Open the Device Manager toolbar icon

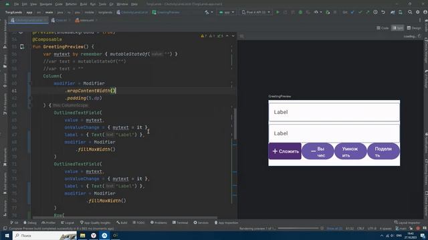coord(400,12)
